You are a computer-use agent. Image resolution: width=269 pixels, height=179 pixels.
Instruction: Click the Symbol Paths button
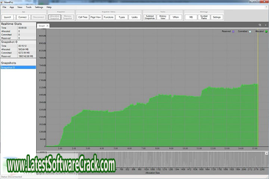tap(203, 17)
